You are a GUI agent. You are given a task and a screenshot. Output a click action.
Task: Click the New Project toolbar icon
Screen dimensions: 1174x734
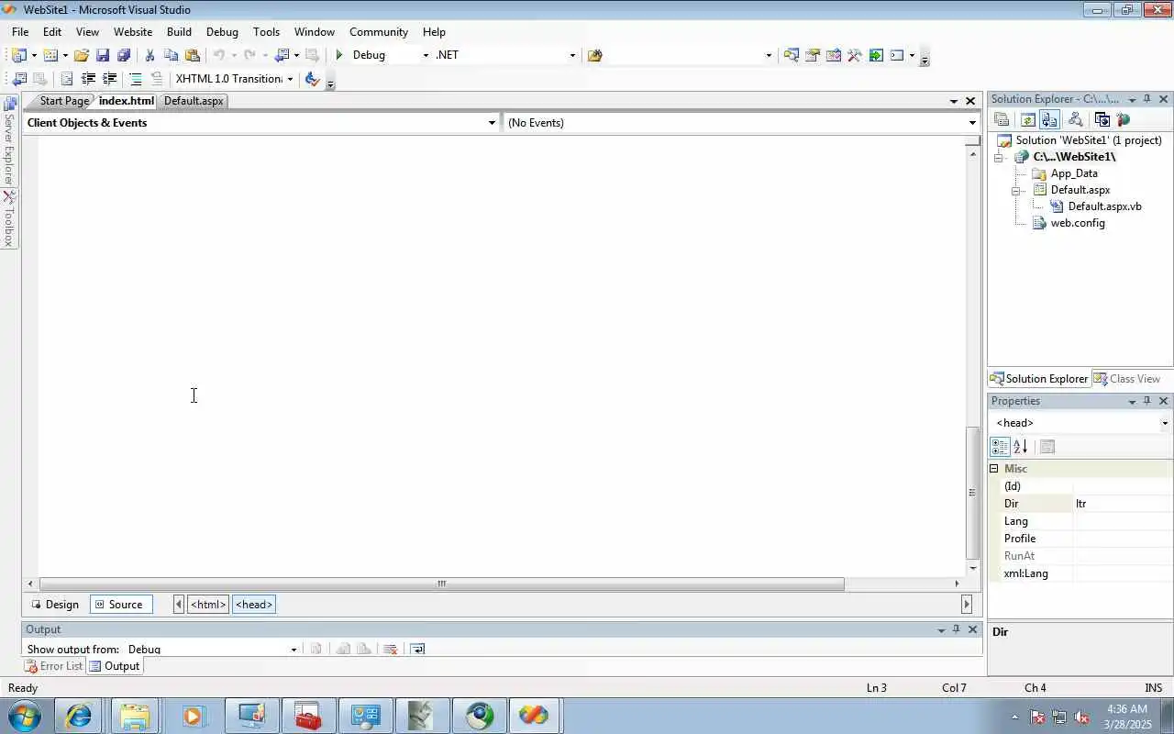tap(19, 55)
